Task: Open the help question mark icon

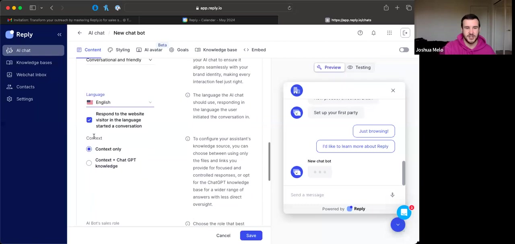Action: click(360, 33)
